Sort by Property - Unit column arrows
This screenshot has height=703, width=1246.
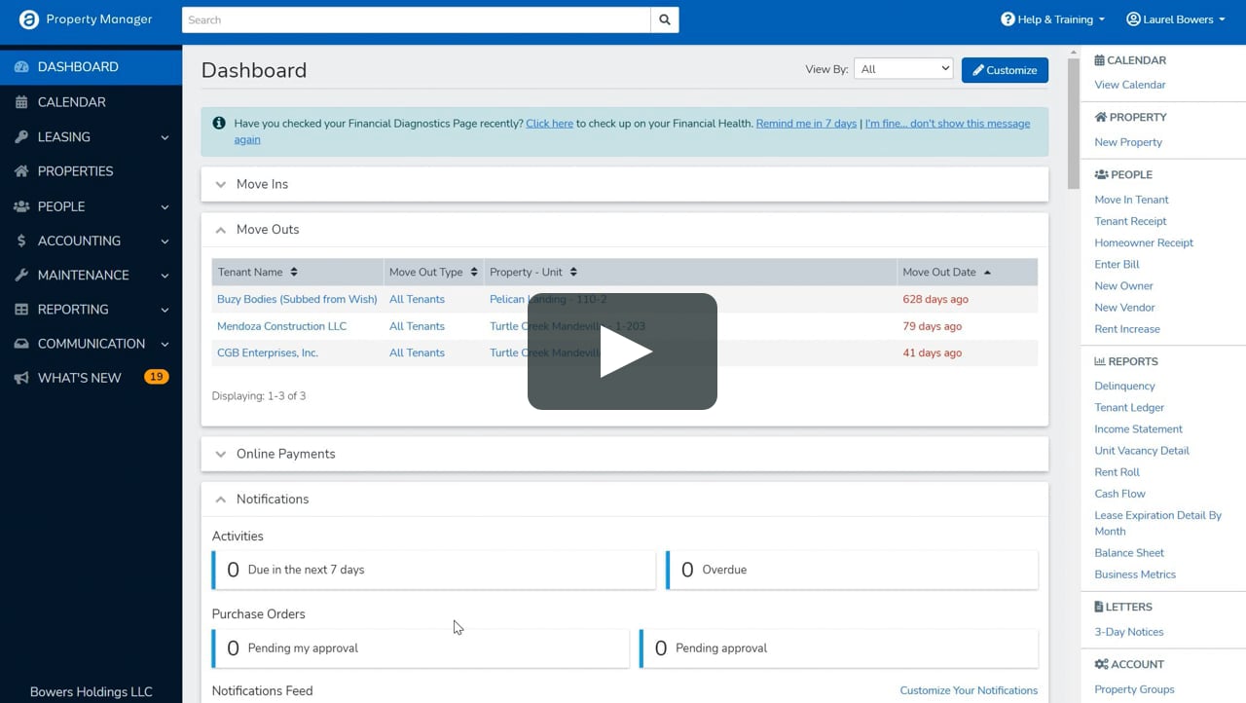573,272
